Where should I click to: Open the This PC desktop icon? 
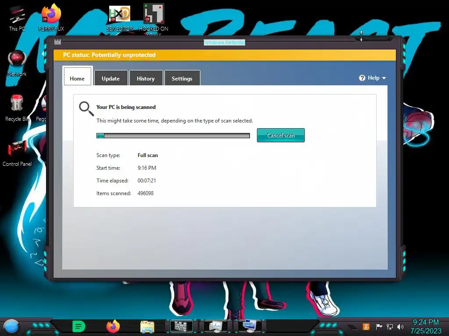[x=17, y=18]
